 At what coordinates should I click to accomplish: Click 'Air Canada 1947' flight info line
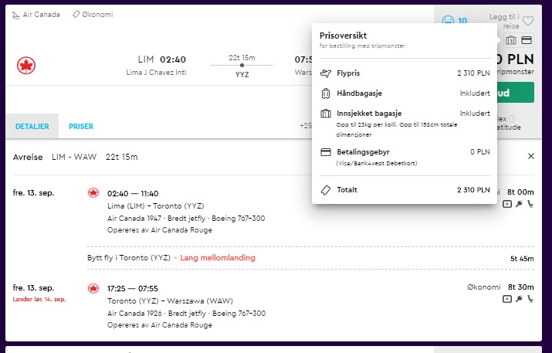coord(186,219)
